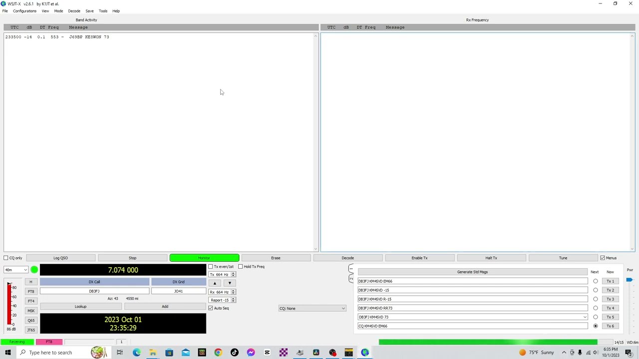Open the File menu
Viewport: 639px width, 359px height.
[x=5, y=11]
